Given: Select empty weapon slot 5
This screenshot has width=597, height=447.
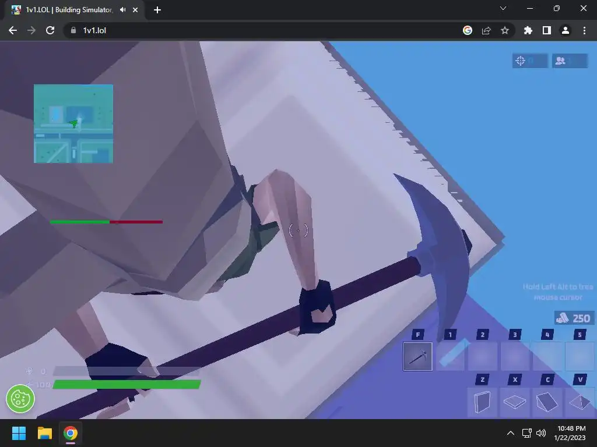Looking at the screenshot, I should tap(580, 356).
